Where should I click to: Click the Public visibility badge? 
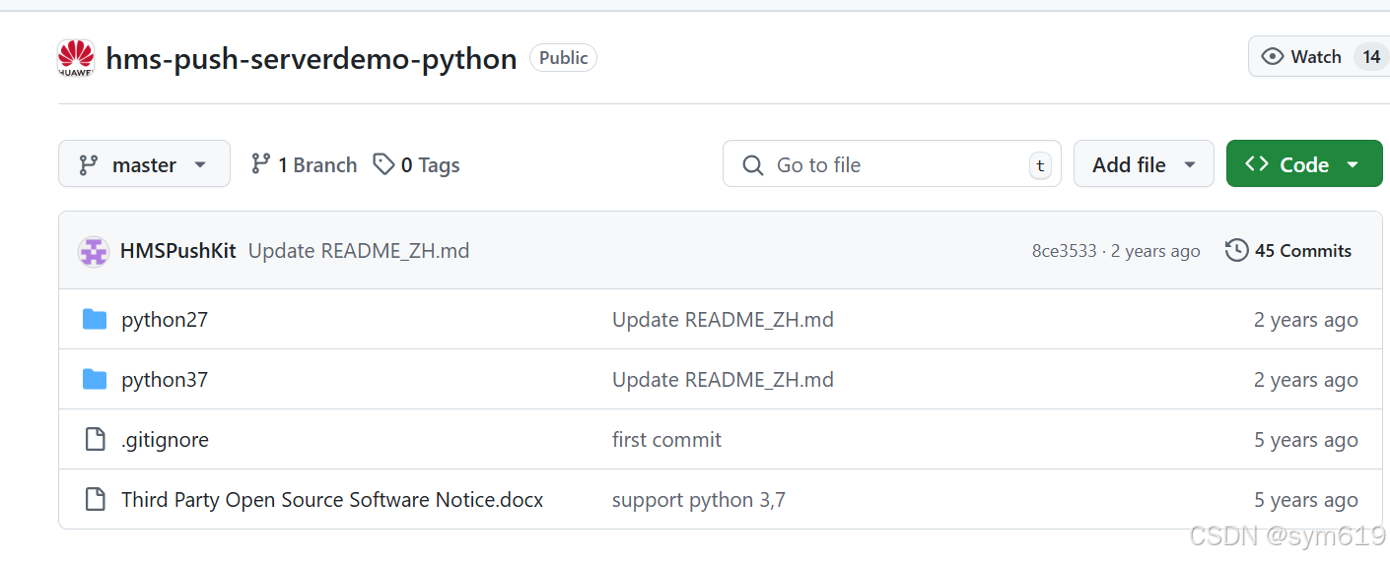(563, 58)
